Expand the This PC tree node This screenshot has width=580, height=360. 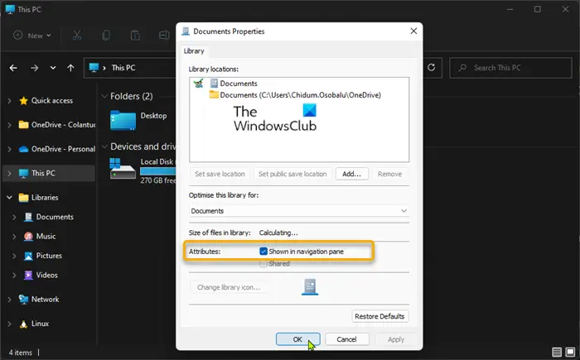coord(9,173)
